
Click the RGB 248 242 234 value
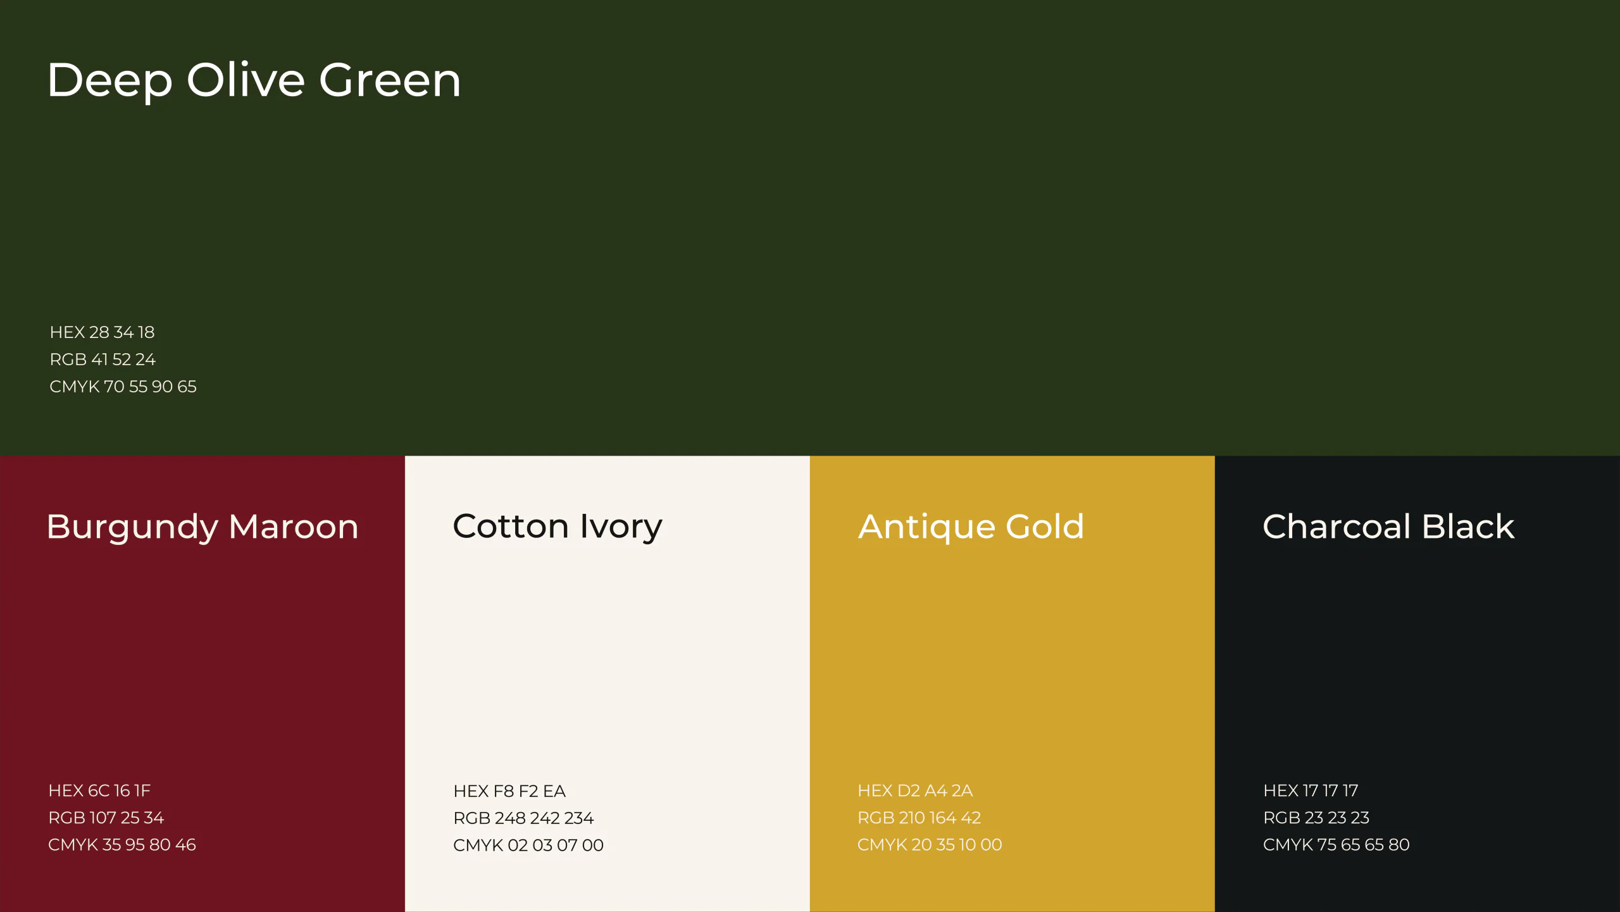point(523,818)
